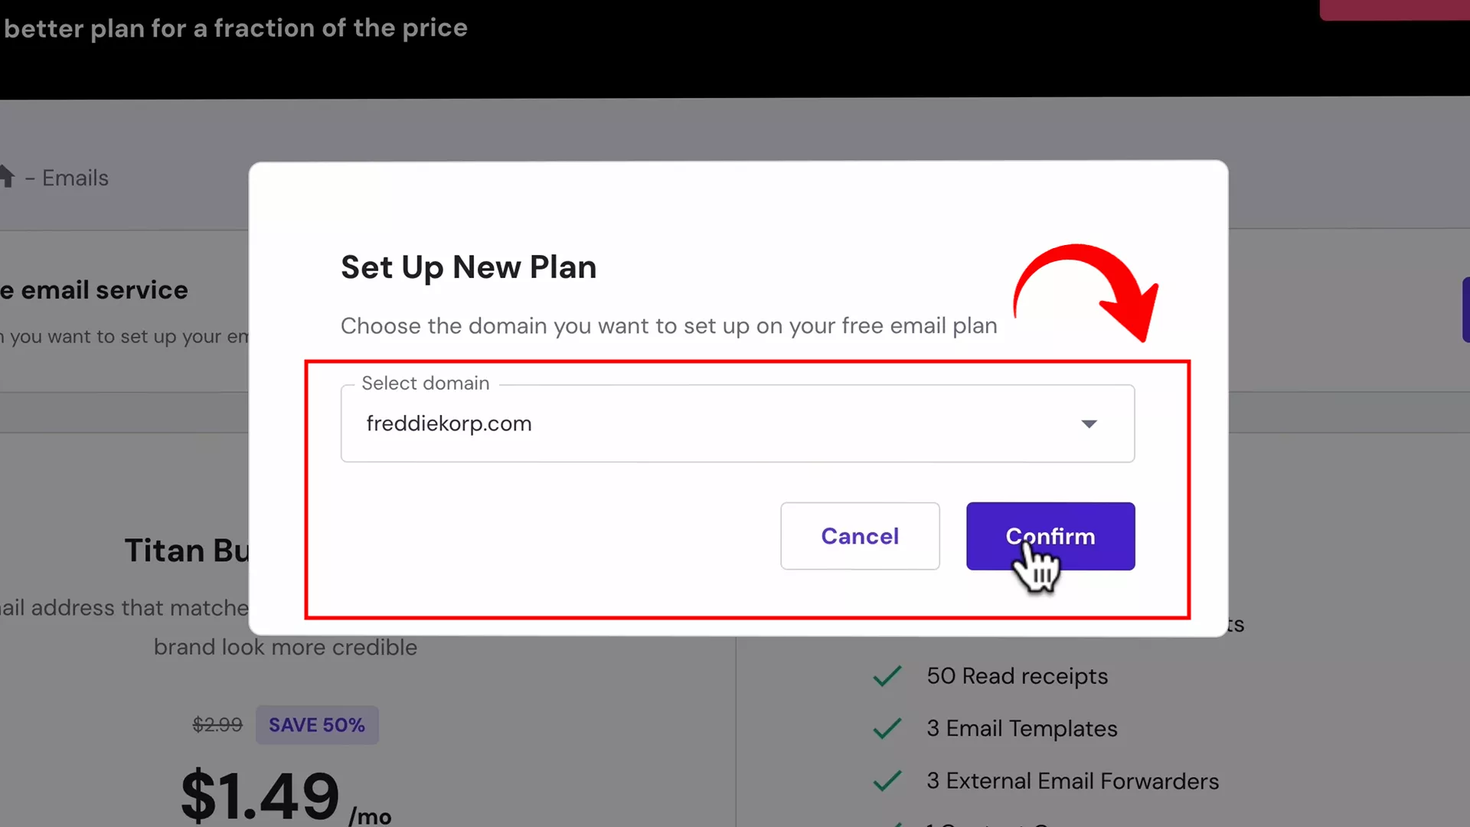Click the dropdown chevron next to freddiekorp.com
The width and height of the screenshot is (1470, 827).
point(1090,423)
